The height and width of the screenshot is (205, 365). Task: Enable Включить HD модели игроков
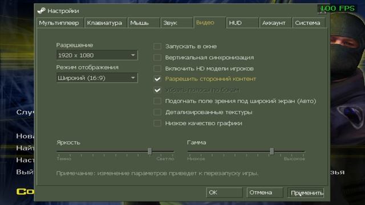pos(157,68)
